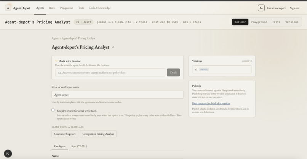The image size is (307, 159).
Task: Click the v1 · draft badge
Action: [83, 22]
